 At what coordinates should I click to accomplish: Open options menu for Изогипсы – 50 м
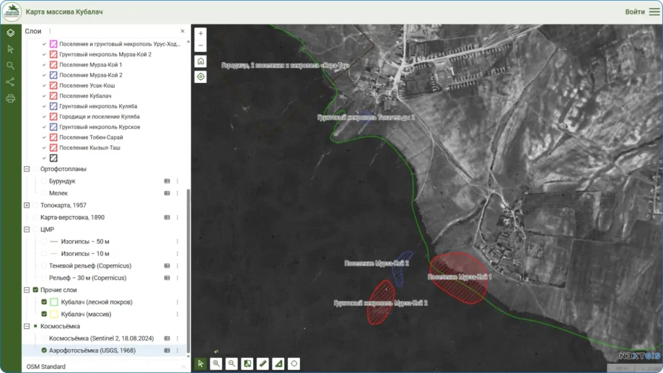177,242
